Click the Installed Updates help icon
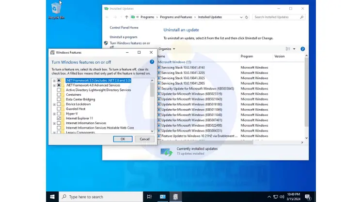The width and height of the screenshot is (360, 202). 303,49
